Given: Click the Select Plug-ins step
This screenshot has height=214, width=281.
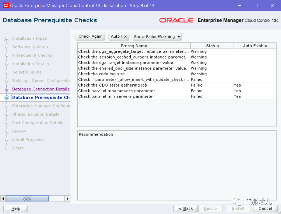Looking at the screenshot, I should [27, 72].
